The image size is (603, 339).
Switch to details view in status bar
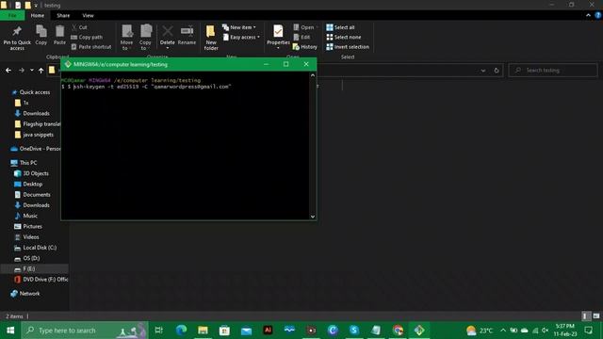coord(586,316)
